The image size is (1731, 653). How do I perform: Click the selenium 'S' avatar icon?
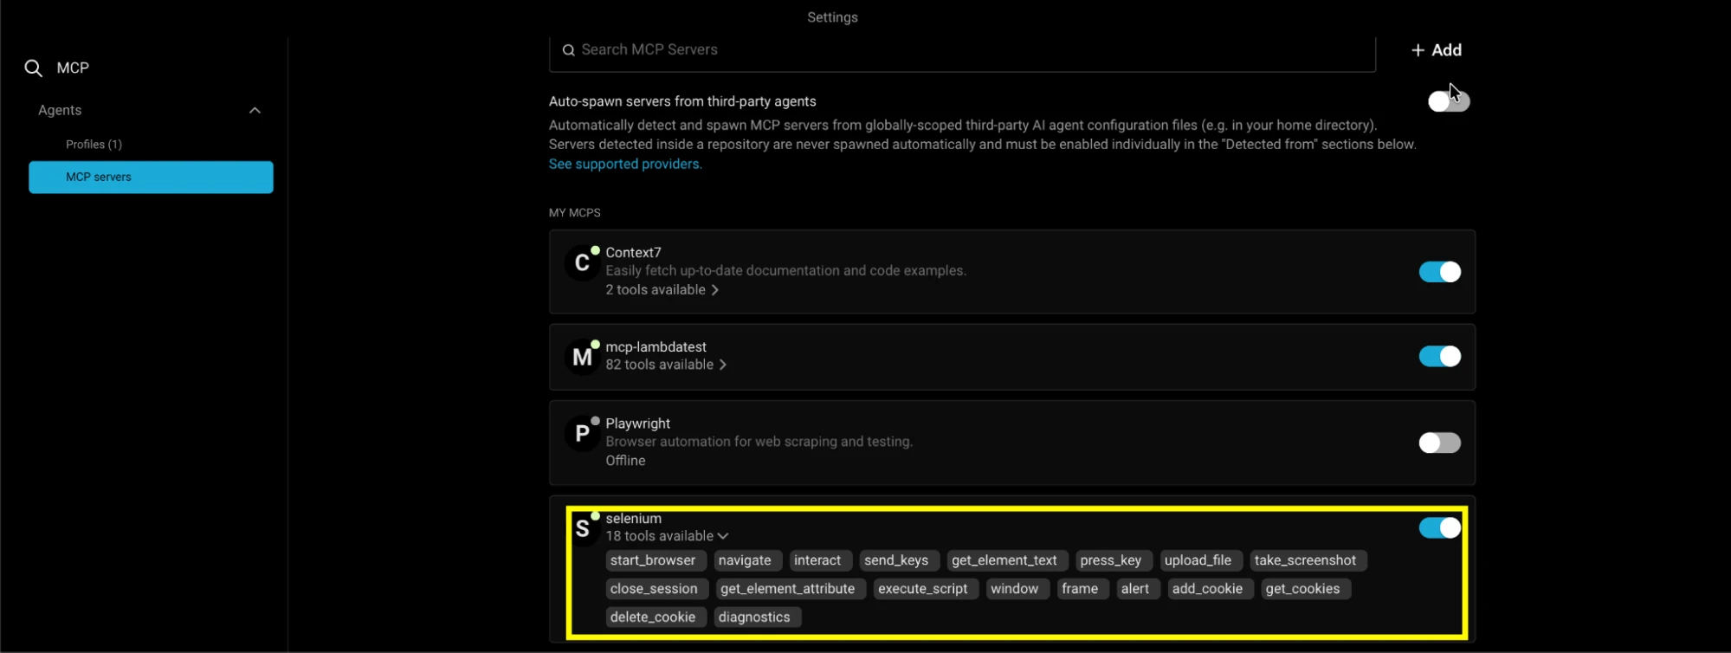(x=582, y=528)
